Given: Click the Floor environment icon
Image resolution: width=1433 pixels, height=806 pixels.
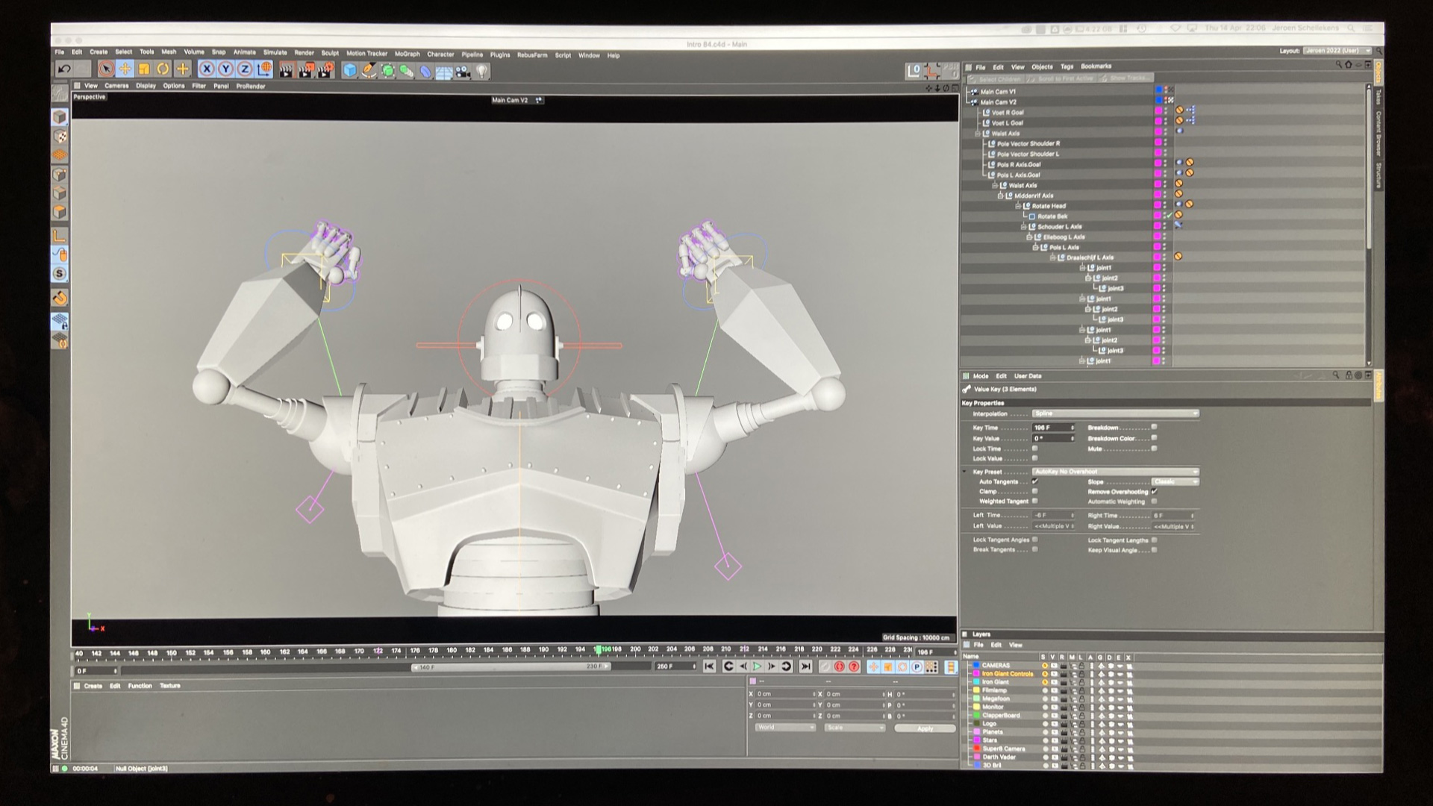Looking at the screenshot, I should point(444,72).
